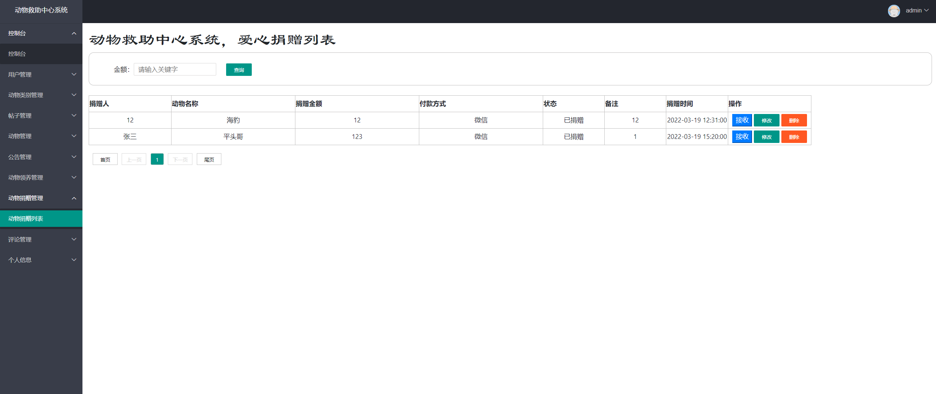Image resolution: width=936 pixels, height=394 pixels.
Task: Go to 首页 first page
Action: click(x=105, y=159)
